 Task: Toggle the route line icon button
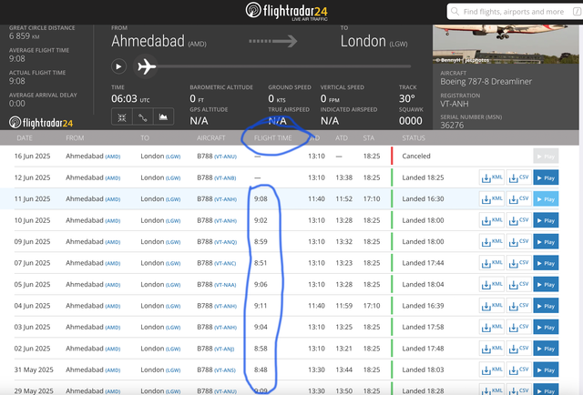[143, 117]
